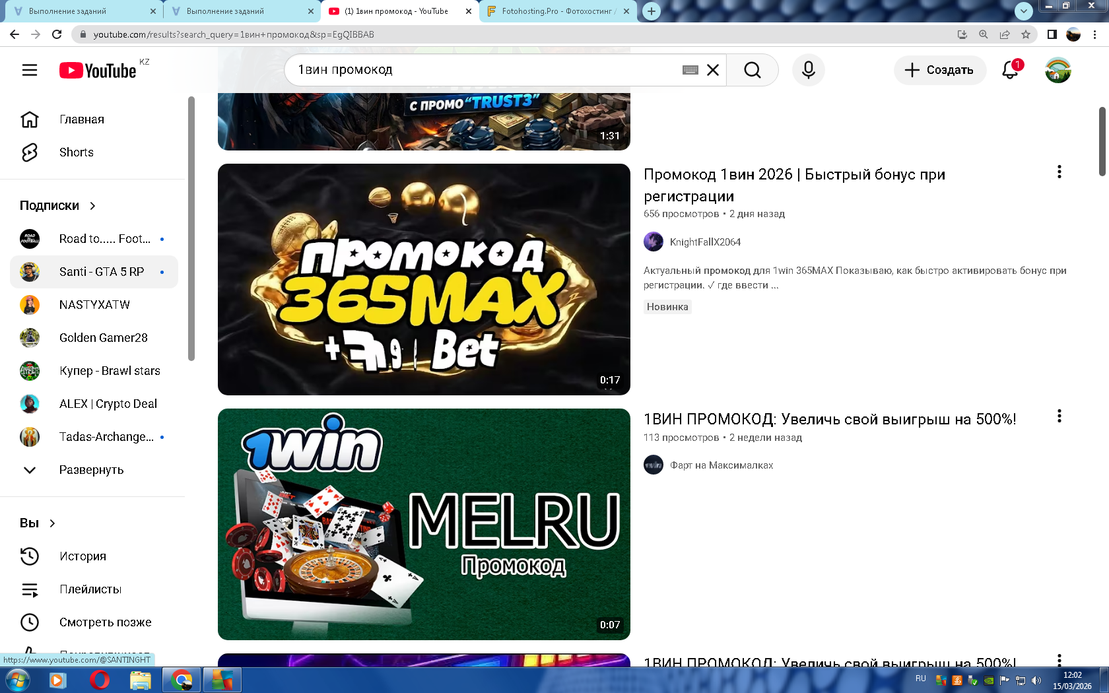Open the KnightFallX2064 channel name link

[705, 242]
